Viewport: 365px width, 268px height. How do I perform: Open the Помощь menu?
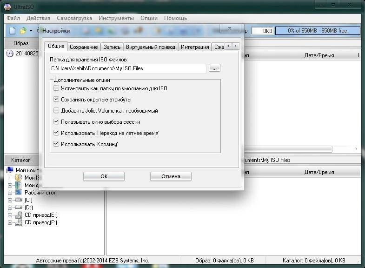click(175, 18)
